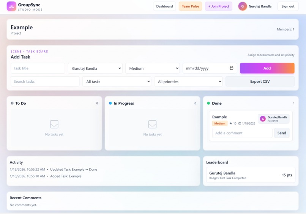Focus the Search tasks field
This screenshot has height=214, width=306.
pyautogui.click(x=45, y=82)
